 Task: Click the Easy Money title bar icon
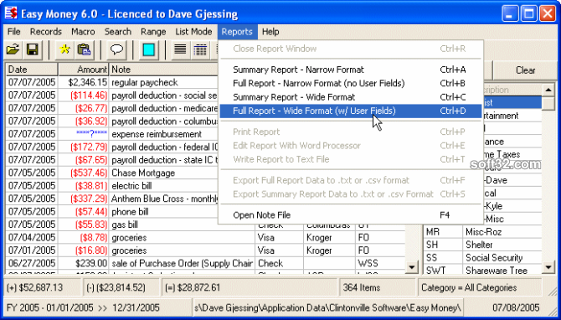pos(12,13)
